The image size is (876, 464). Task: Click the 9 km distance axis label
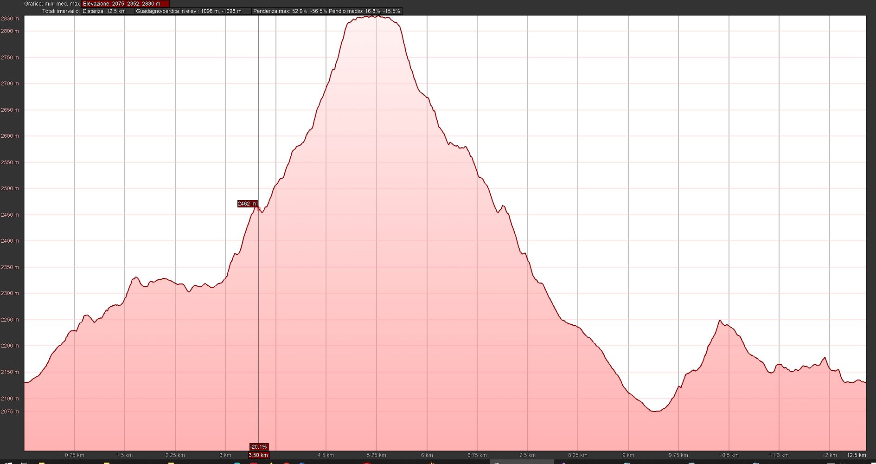coord(628,455)
